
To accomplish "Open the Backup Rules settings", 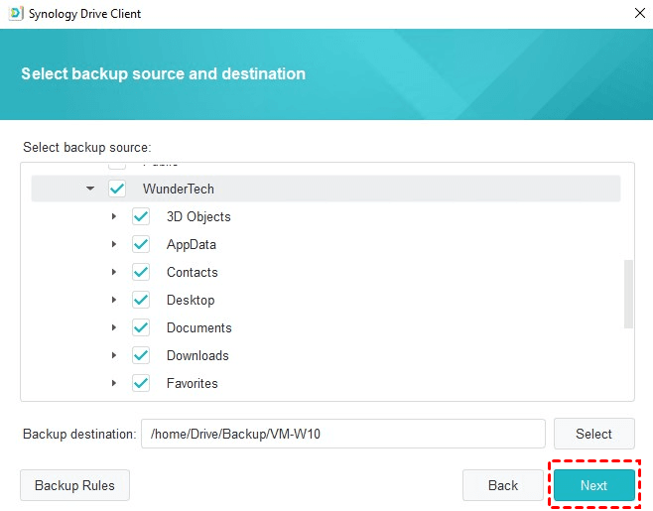I will (x=74, y=485).
